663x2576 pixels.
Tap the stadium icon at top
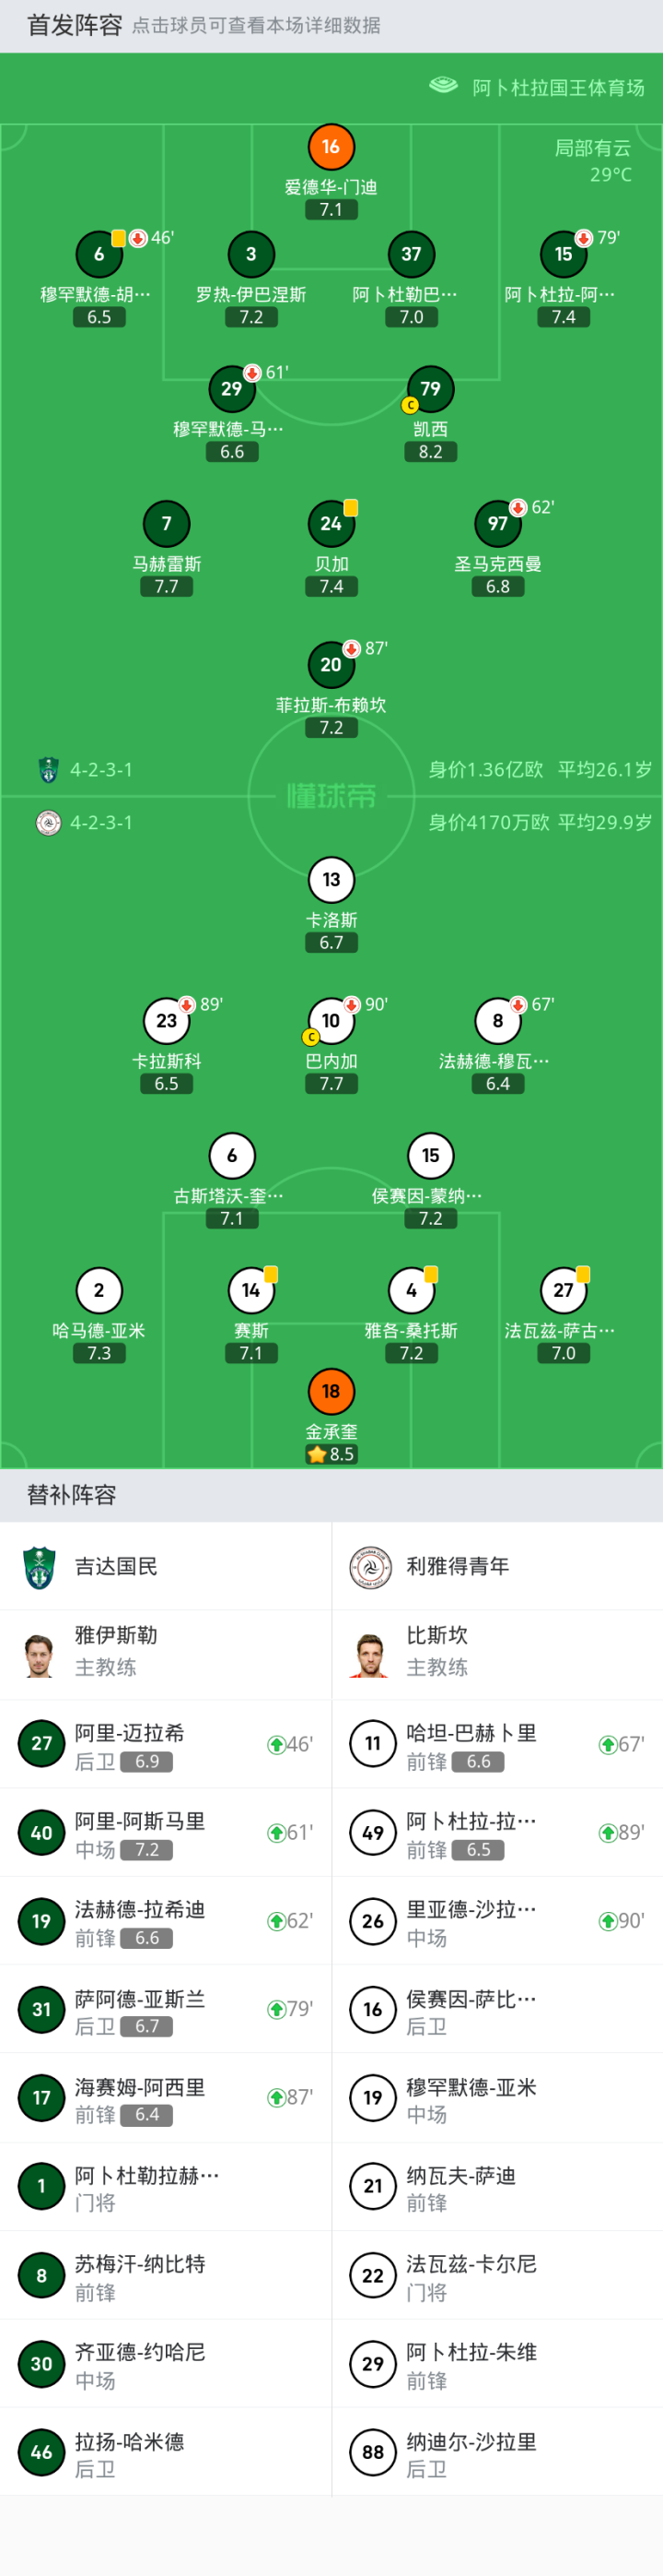coord(443,86)
